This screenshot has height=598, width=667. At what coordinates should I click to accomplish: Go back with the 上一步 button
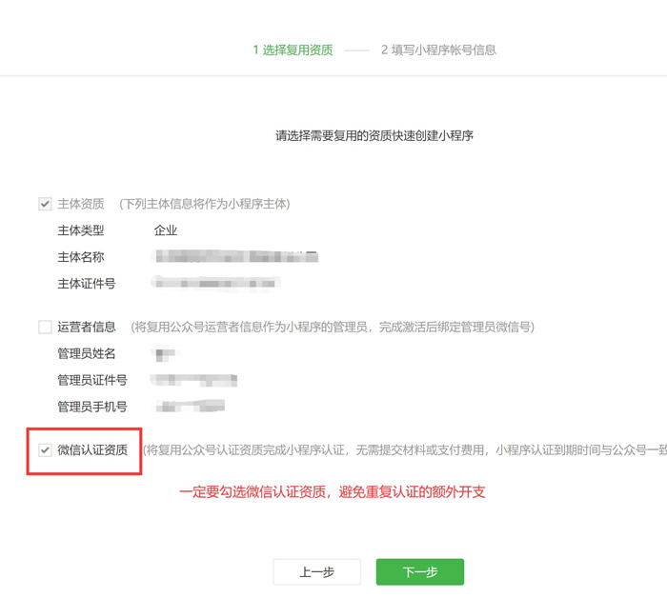click(316, 572)
